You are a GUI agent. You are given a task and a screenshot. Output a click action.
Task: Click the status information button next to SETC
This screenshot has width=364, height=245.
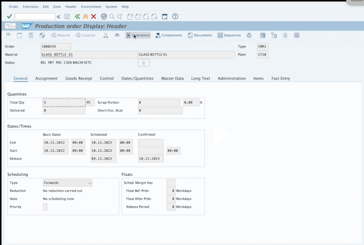tap(144, 63)
